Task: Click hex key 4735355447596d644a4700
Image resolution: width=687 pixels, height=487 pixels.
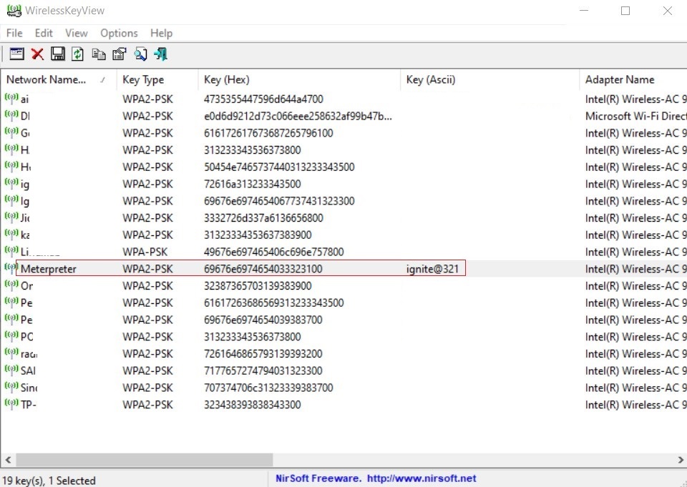Action: 263,99
